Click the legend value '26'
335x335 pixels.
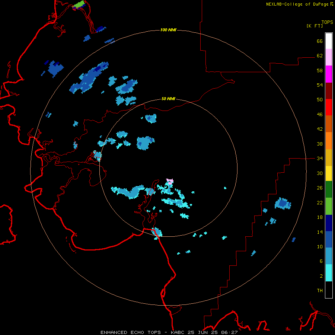pos(320,188)
